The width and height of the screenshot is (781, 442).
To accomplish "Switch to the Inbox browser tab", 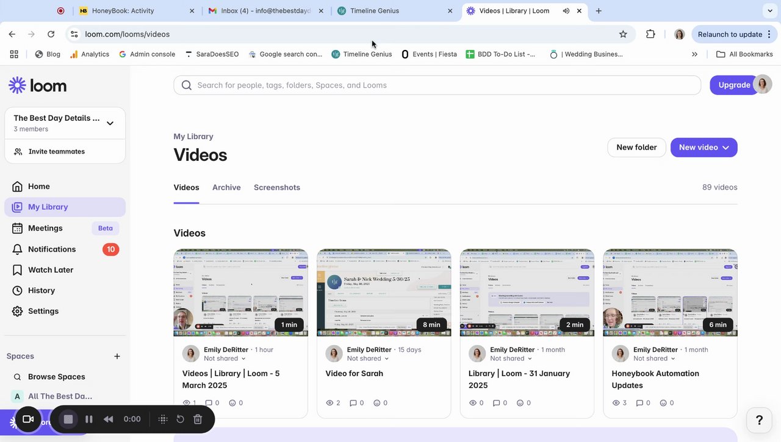I will 266,11.
